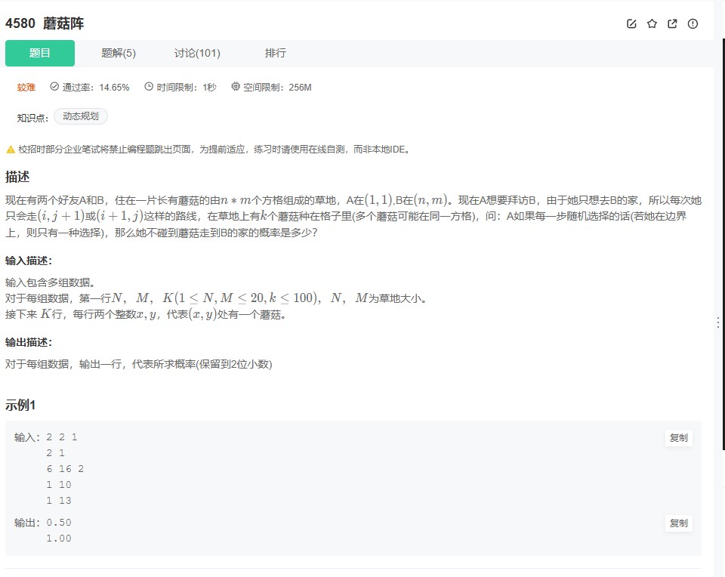Click the time limit clock icon
The width and height of the screenshot is (725, 577).
pos(149,86)
